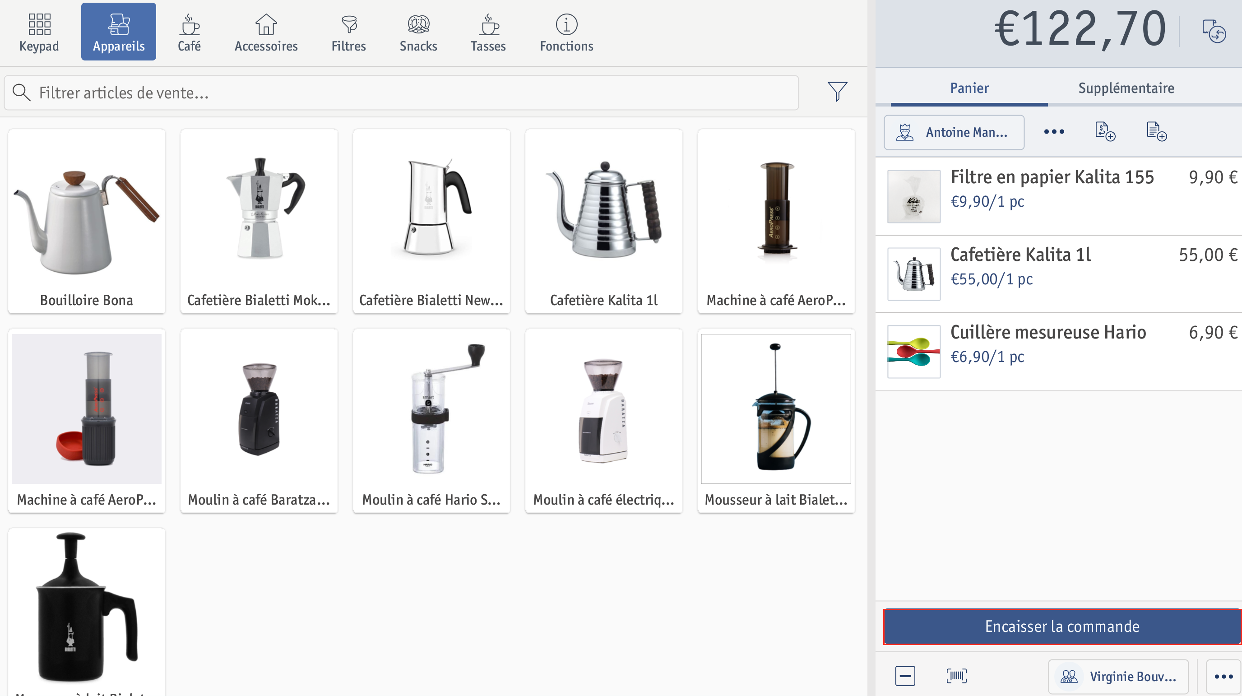Select the black milk frother tile

(x=87, y=612)
